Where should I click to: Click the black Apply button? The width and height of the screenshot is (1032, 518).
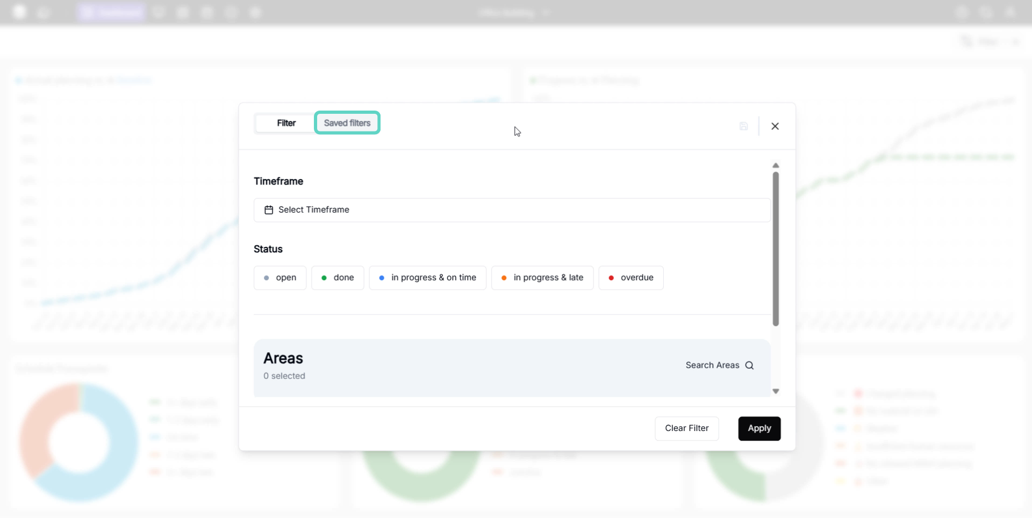click(759, 428)
